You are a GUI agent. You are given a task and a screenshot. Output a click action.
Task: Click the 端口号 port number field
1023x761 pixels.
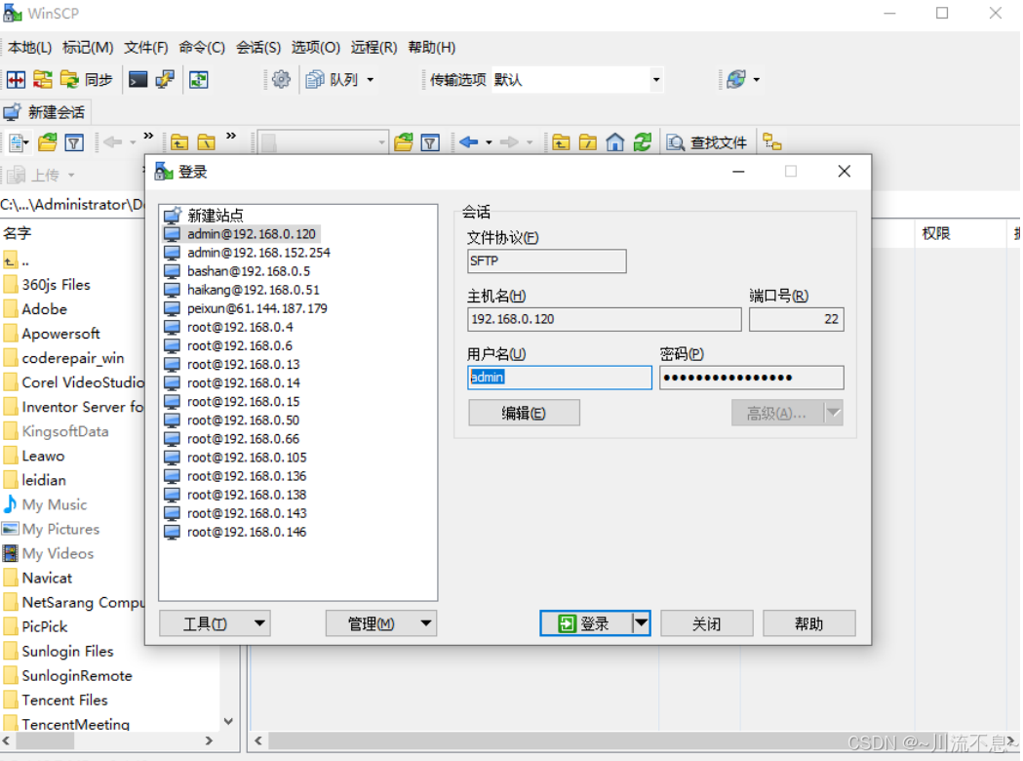[797, 319]
